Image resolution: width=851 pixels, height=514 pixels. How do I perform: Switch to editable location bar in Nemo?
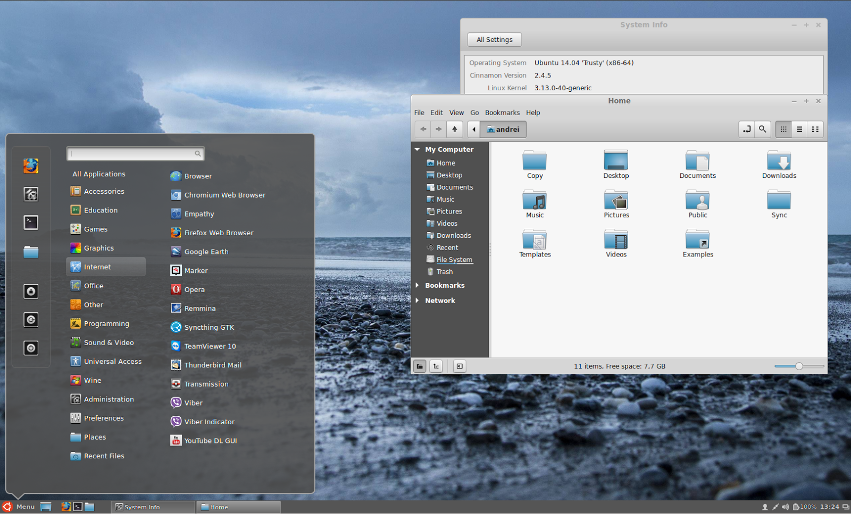click(x=746, y=129)
